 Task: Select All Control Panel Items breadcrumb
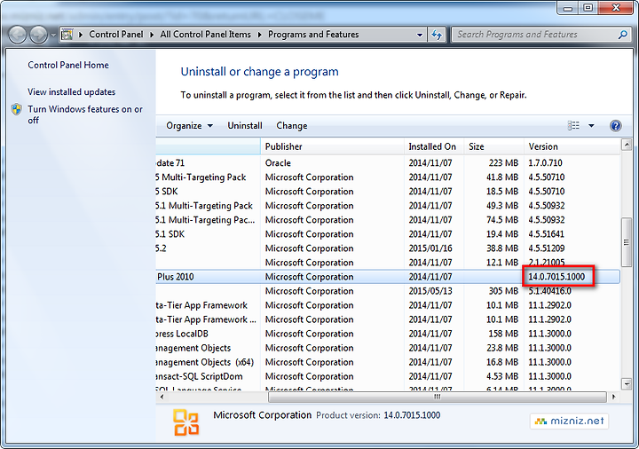point(205,35)
